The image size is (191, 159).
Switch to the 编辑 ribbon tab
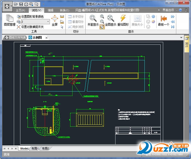click(51, 10)
